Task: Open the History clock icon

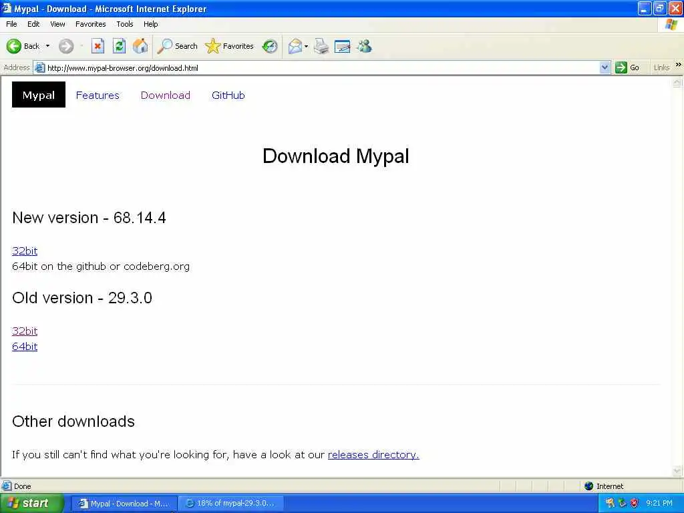Action: click(270, 46)
